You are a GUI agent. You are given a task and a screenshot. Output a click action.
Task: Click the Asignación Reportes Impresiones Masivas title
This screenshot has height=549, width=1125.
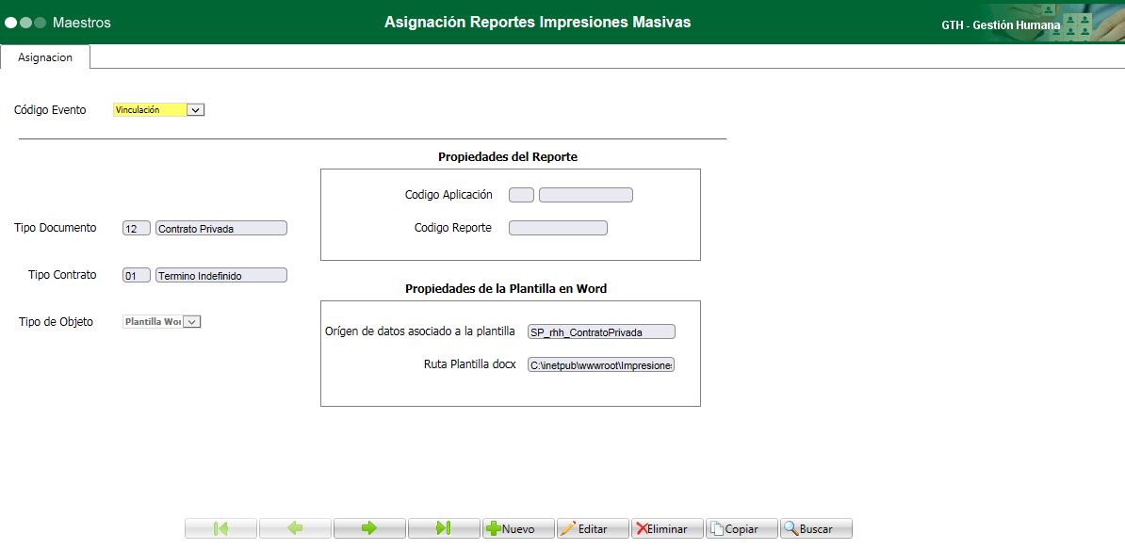point(537,23)
